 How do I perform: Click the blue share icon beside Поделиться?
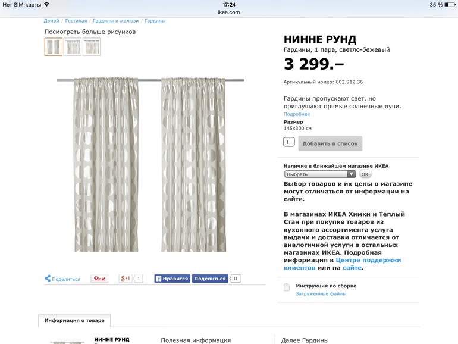[x=48, y=279]
